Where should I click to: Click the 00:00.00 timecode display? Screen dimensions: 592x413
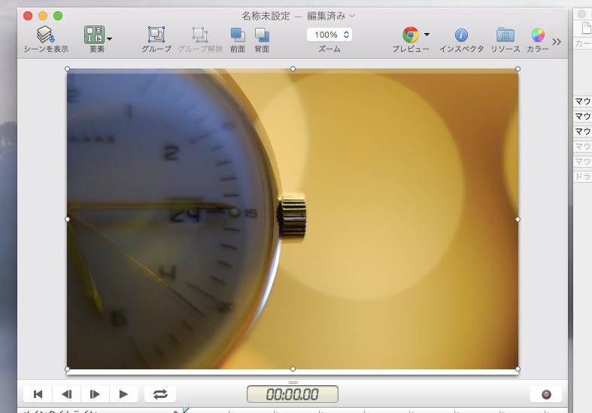tap(293, 394)
